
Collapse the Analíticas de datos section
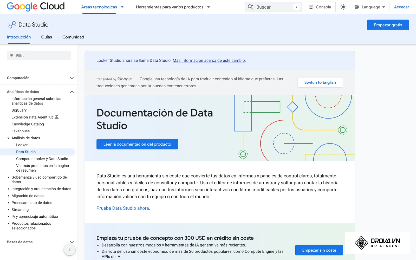72,92
